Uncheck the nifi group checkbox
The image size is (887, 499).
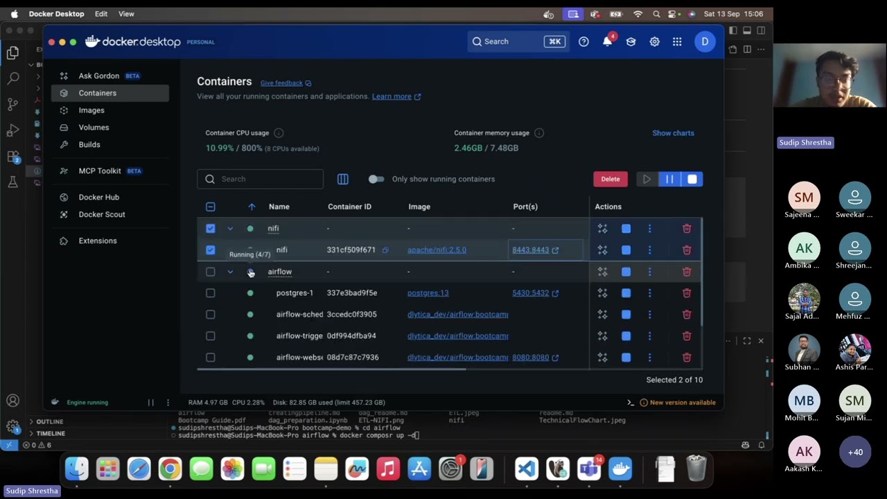click(211, 229)
